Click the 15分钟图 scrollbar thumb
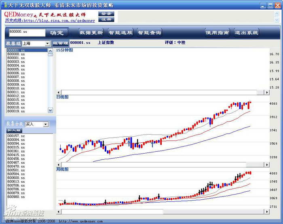 point(261,93)
